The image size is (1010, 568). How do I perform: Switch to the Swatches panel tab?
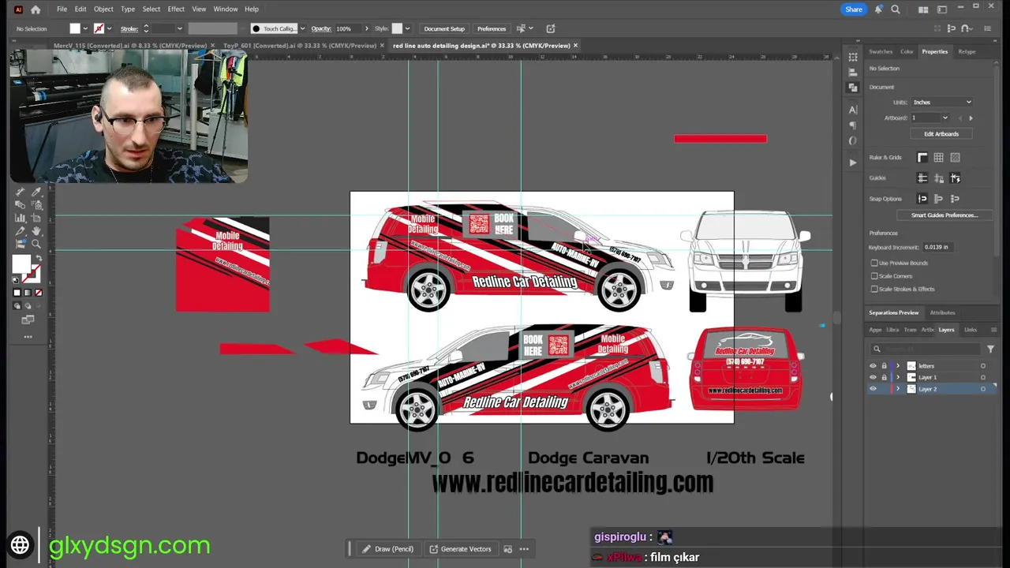point(881,52)
